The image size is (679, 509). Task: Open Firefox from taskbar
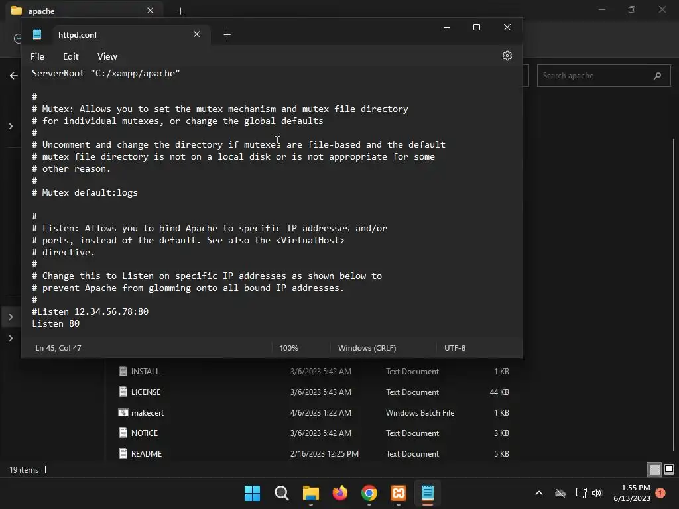point(340,493)
